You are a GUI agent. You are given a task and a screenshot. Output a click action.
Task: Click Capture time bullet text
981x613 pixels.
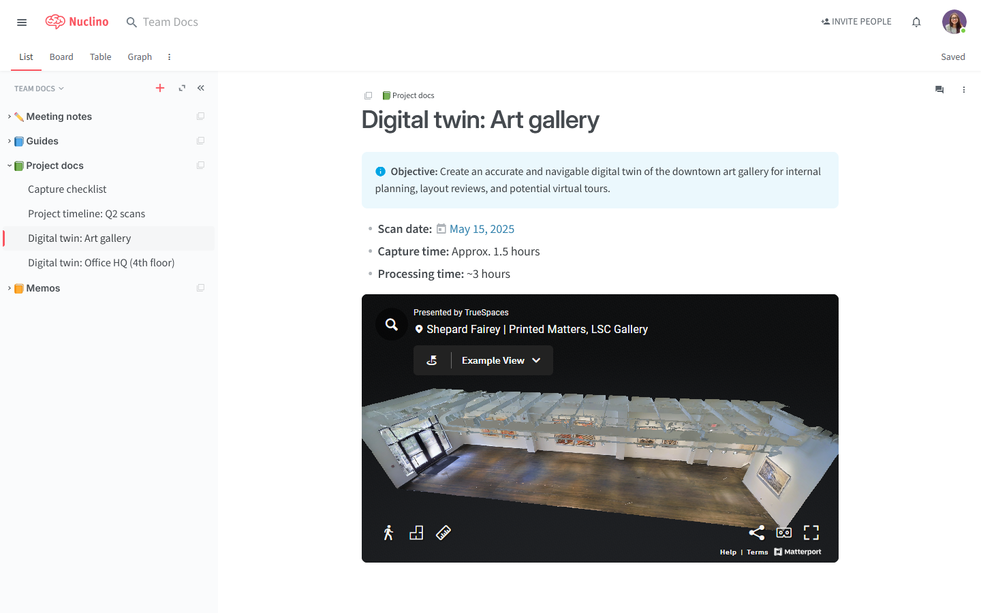tap(458, 251)
